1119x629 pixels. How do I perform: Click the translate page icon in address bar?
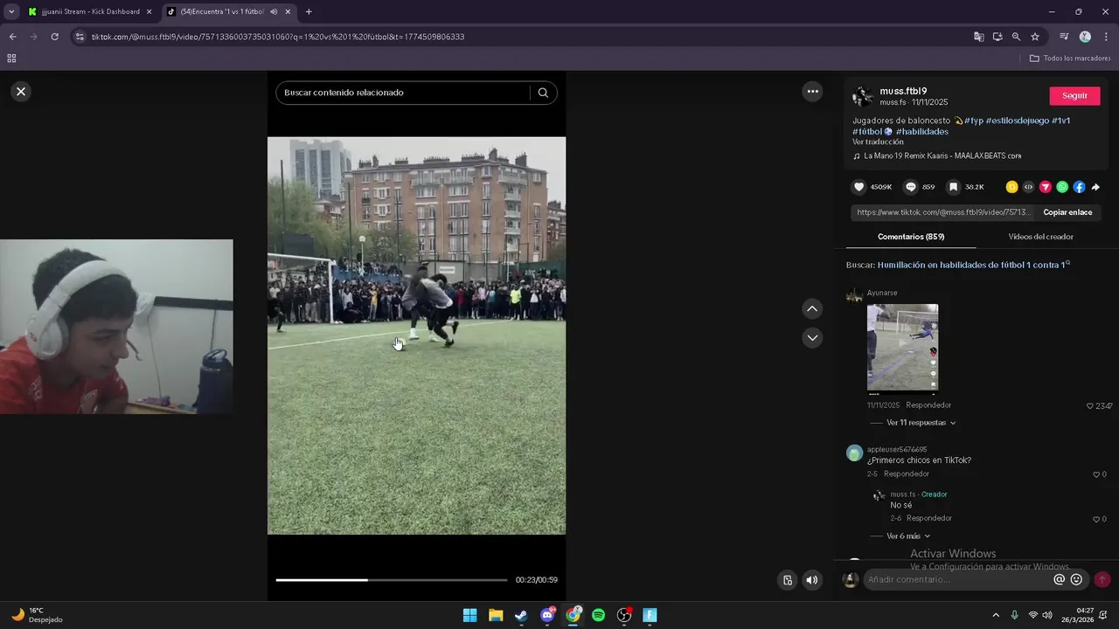979,37
